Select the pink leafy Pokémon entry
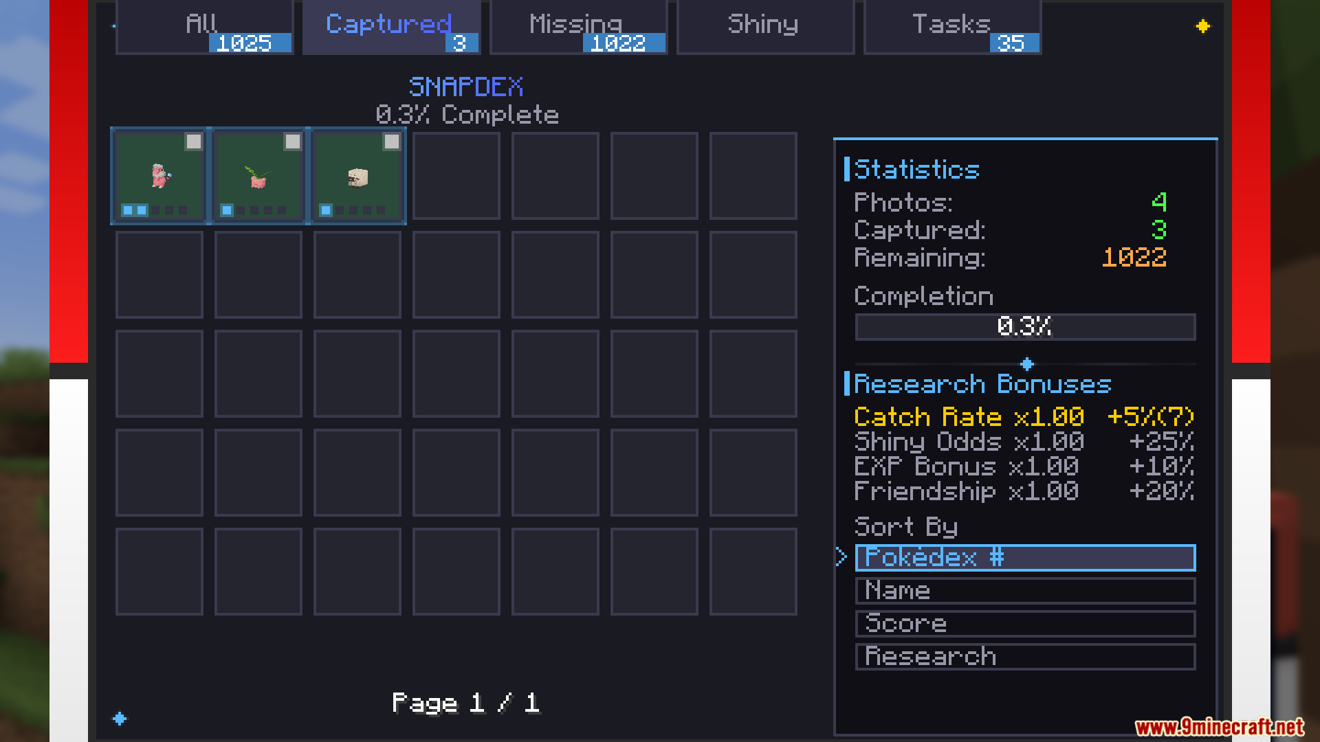 [258, 176]
